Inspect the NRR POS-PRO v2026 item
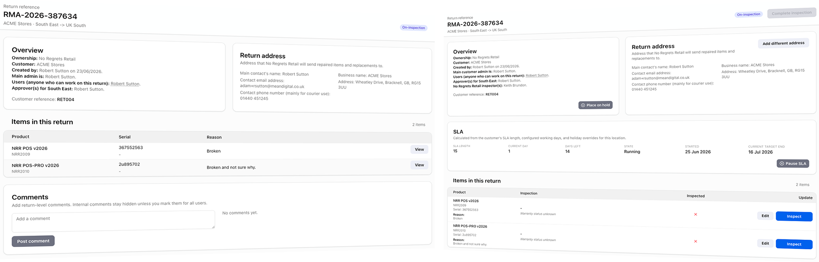Screen dimensions: 819x262 (794, 244)
